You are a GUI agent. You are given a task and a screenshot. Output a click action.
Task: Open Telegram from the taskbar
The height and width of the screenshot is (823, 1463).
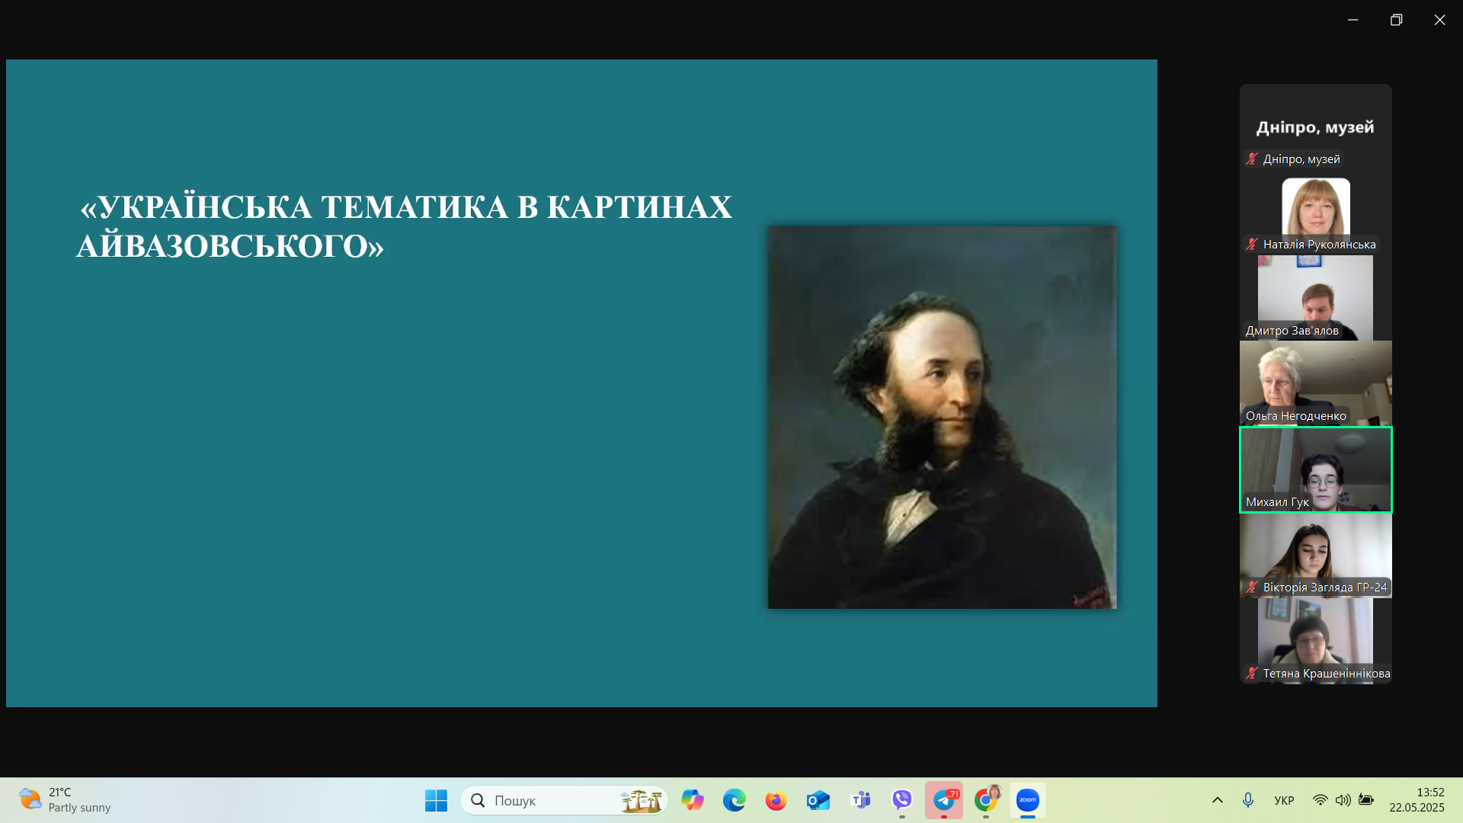(x=944, y=800)
